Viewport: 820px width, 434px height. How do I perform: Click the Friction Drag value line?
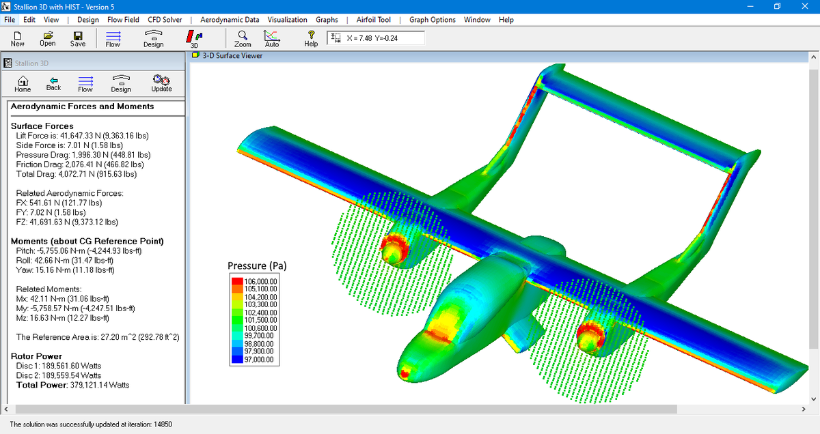80,164
